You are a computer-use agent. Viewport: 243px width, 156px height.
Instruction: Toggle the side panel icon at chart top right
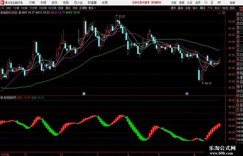pyautogui.click(x=223, y=13)
